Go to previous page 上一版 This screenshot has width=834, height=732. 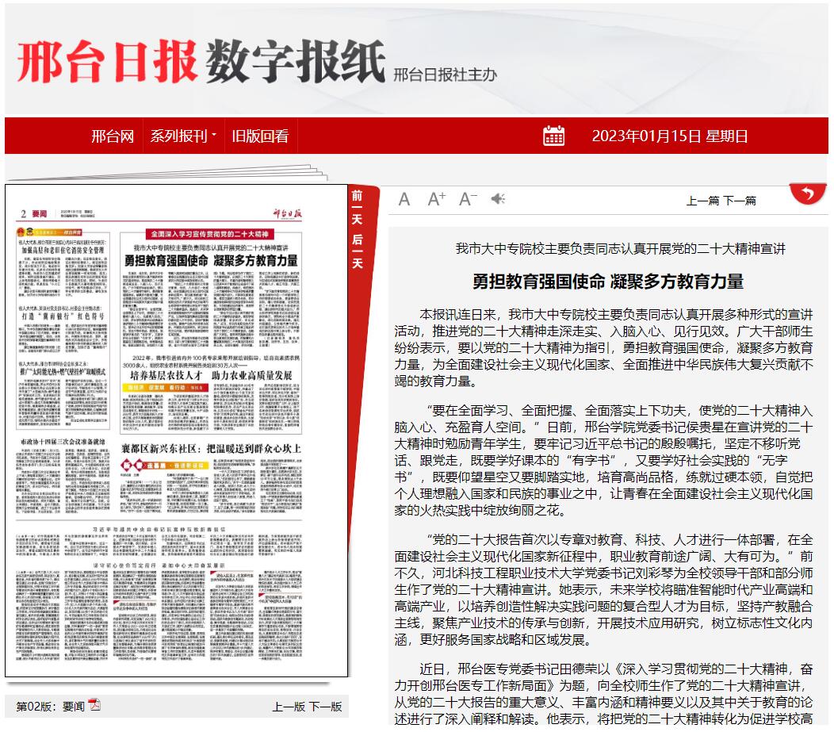(x=289, y=707)
